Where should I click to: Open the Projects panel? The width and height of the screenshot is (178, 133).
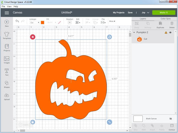coord(7,48)
